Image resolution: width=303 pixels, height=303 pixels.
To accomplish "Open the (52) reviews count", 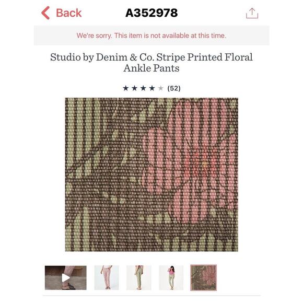I will coord(174,88).
